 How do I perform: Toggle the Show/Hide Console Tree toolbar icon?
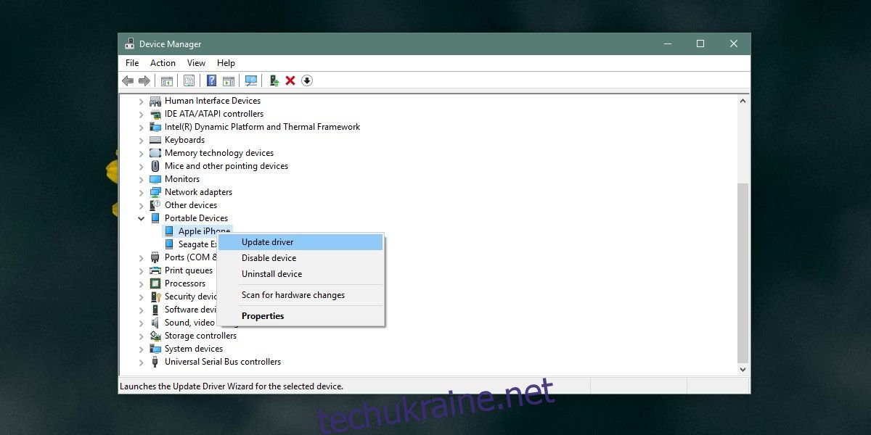click(167, 80)
